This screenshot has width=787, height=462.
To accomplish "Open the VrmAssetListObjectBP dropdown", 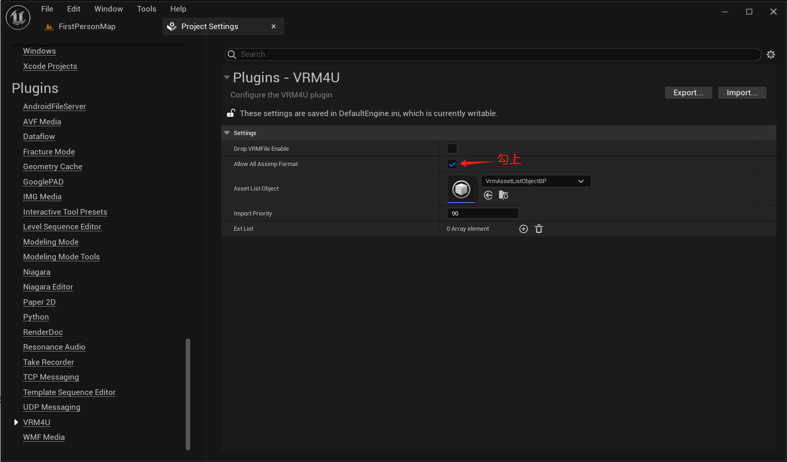I will point(536,181).
